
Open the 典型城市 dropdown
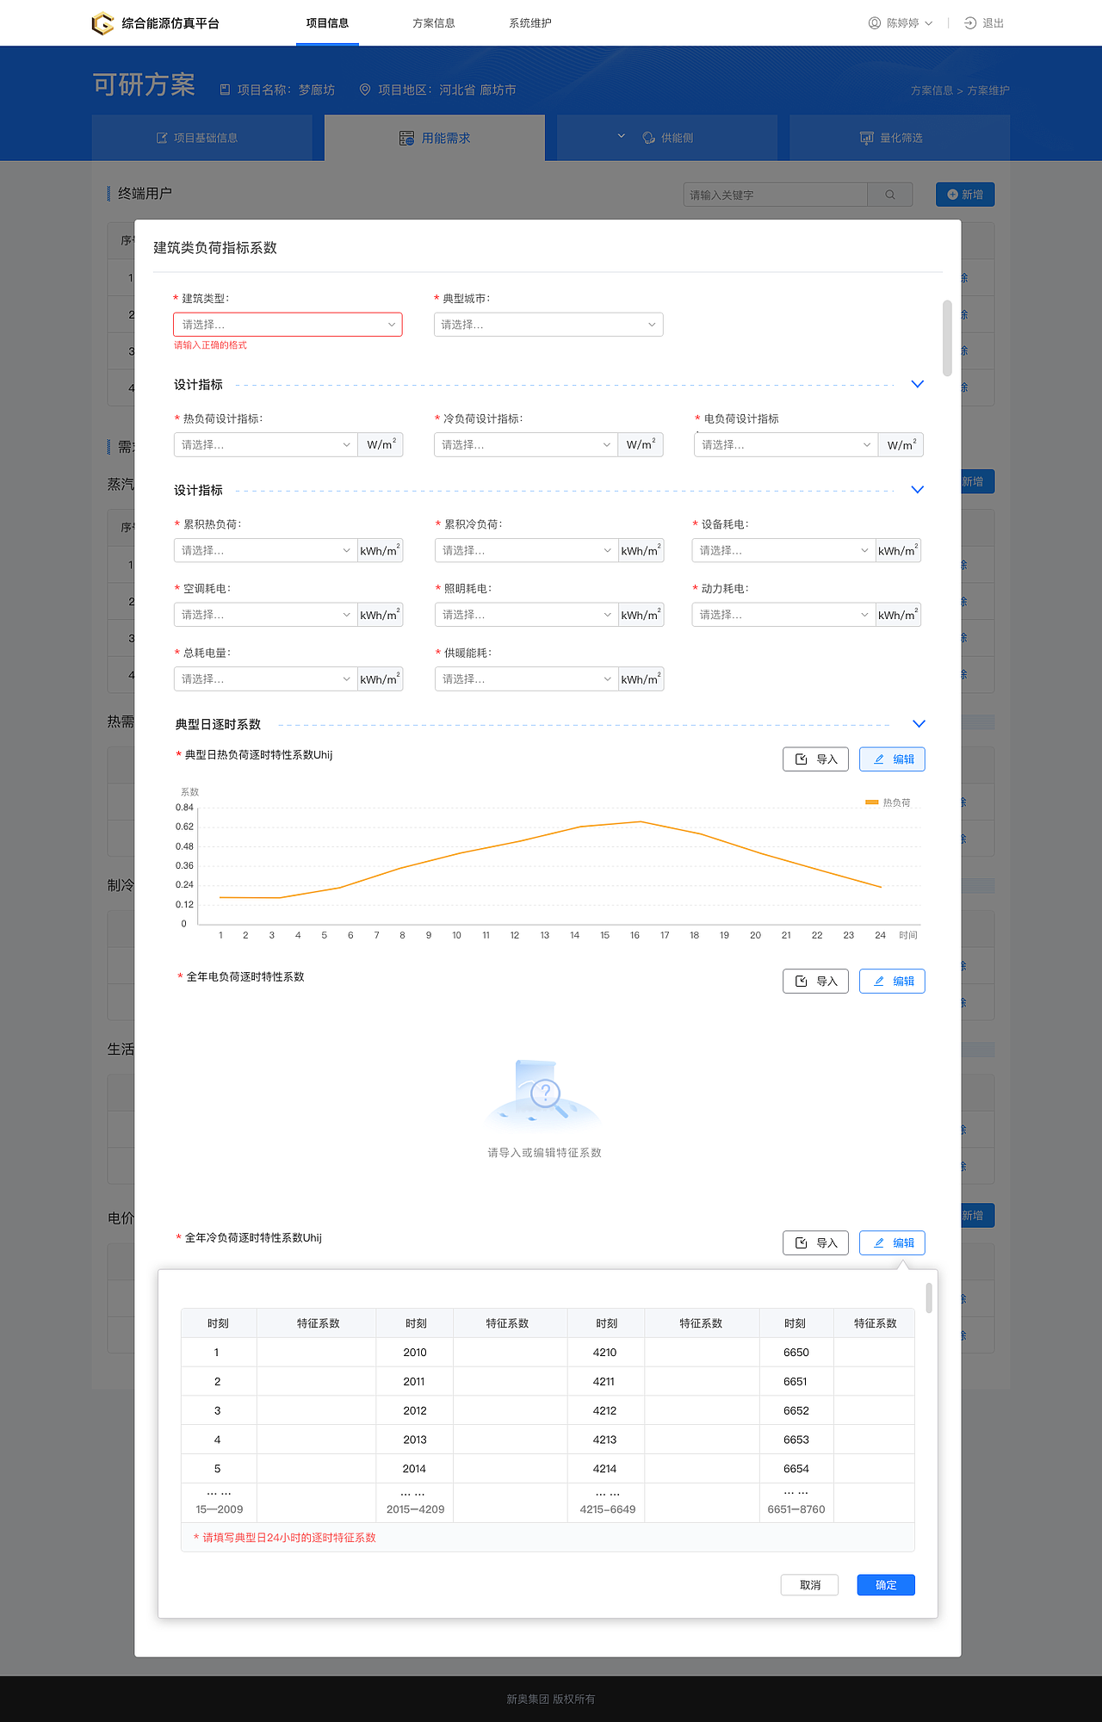click(x=548, y=325)
